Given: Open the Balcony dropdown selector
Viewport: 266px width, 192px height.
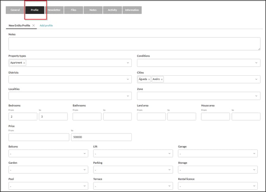Looking at the screenshot, I should tap(48, 153).
